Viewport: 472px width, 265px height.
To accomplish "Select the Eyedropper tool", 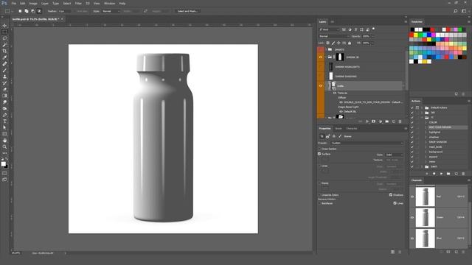I will [x=4, y=57].
